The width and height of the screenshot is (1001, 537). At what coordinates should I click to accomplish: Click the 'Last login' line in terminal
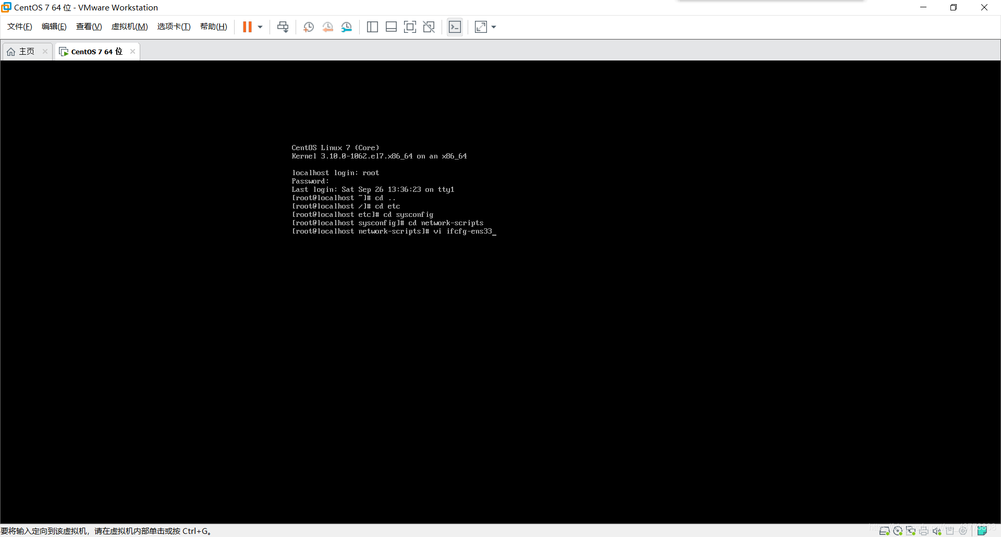click(x=373, y=190)
